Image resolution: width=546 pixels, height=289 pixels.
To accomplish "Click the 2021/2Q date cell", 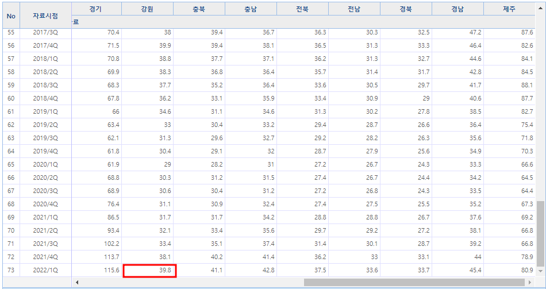I will pyautogui.click(x=45, y=231).
